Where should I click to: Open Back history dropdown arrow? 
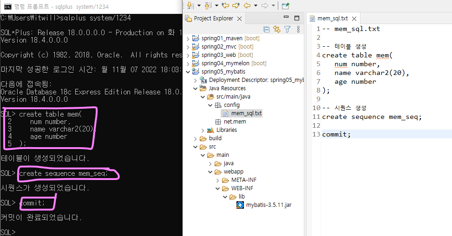(255, 6)
